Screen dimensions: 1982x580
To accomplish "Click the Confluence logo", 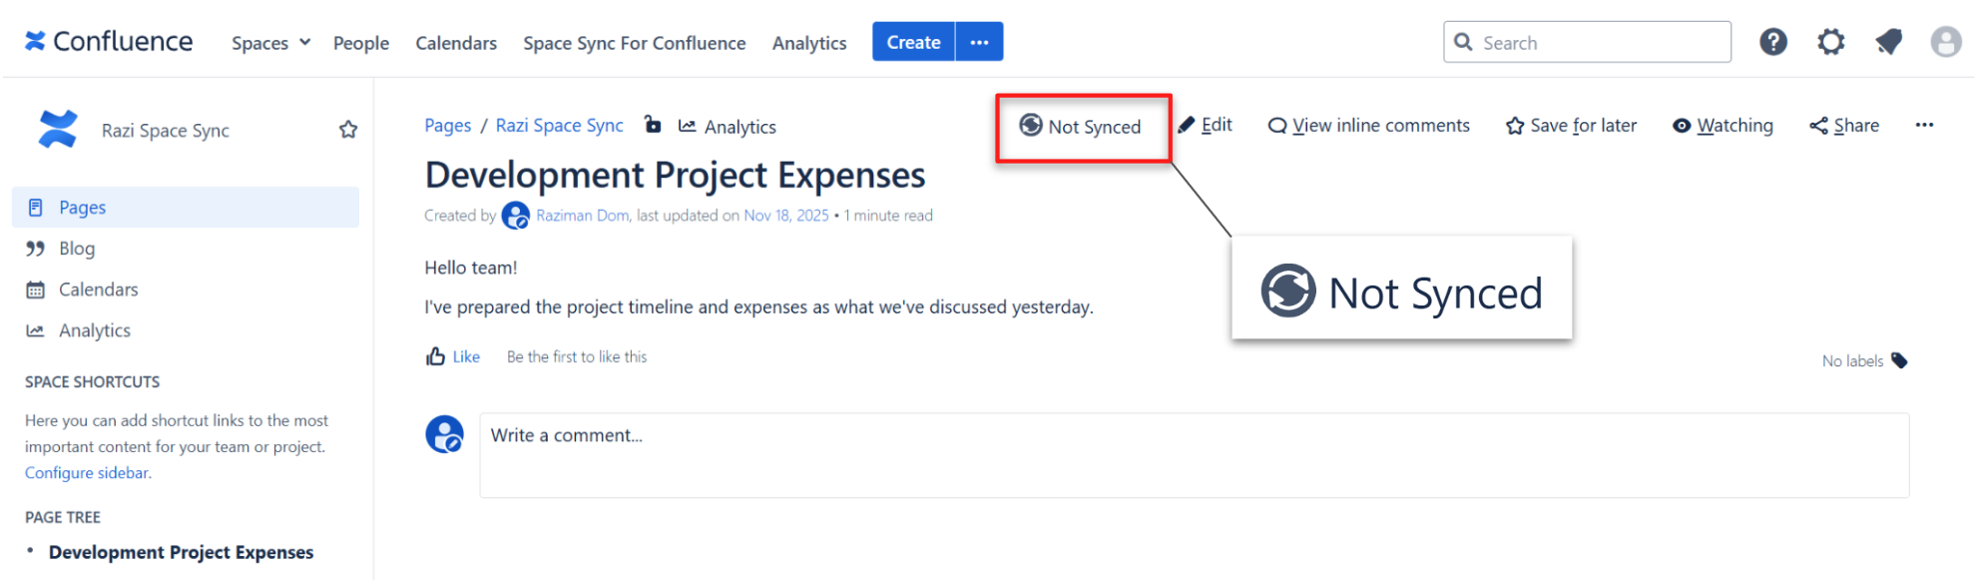I will click(x=109, y=42).
